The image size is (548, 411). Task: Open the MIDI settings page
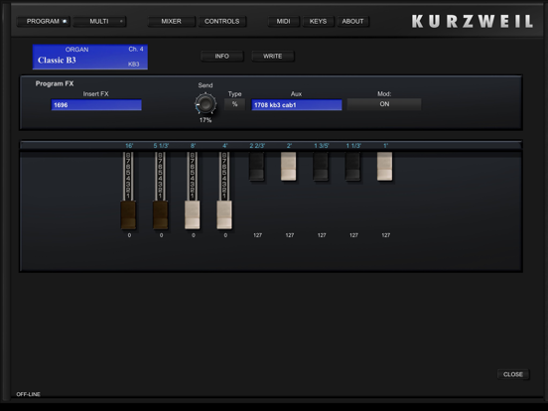coord(284,21)
